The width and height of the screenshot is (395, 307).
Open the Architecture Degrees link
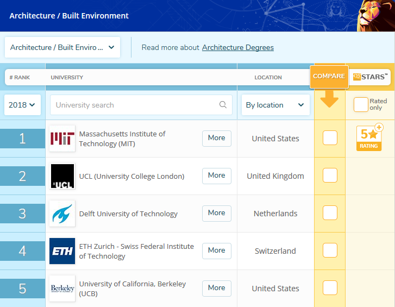238,48
